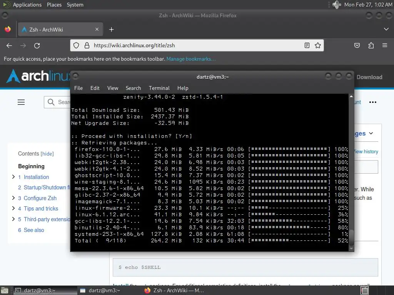This screenshot has width=394, height=295.
Task: Click the ArchWiki search magnifier icon
Action: coord(51,102)
